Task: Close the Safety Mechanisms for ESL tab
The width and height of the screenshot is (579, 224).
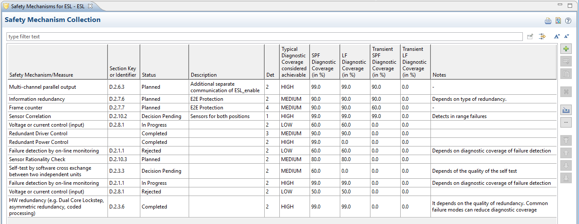Action: (90, 6)
